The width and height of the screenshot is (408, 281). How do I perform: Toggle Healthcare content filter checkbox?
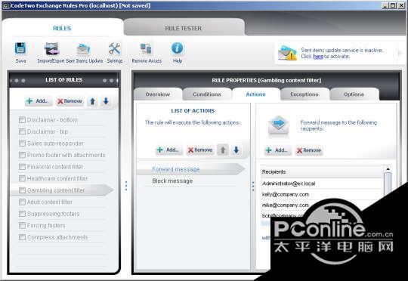pyautogui.click(x=22, y=178)
